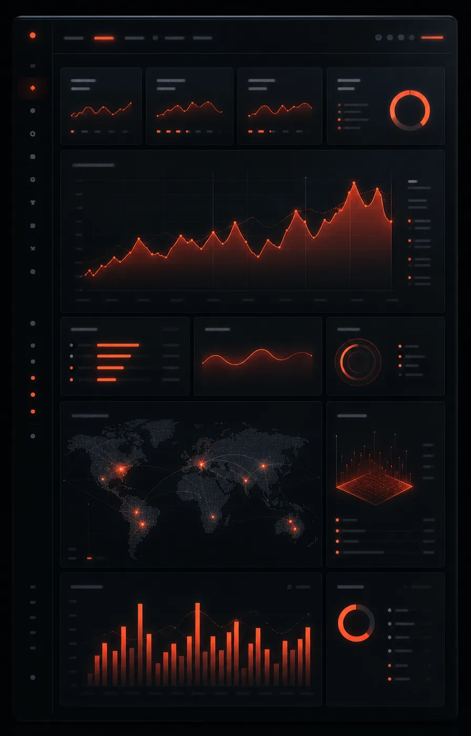Click the tiny square dot between header tabs

155,38
